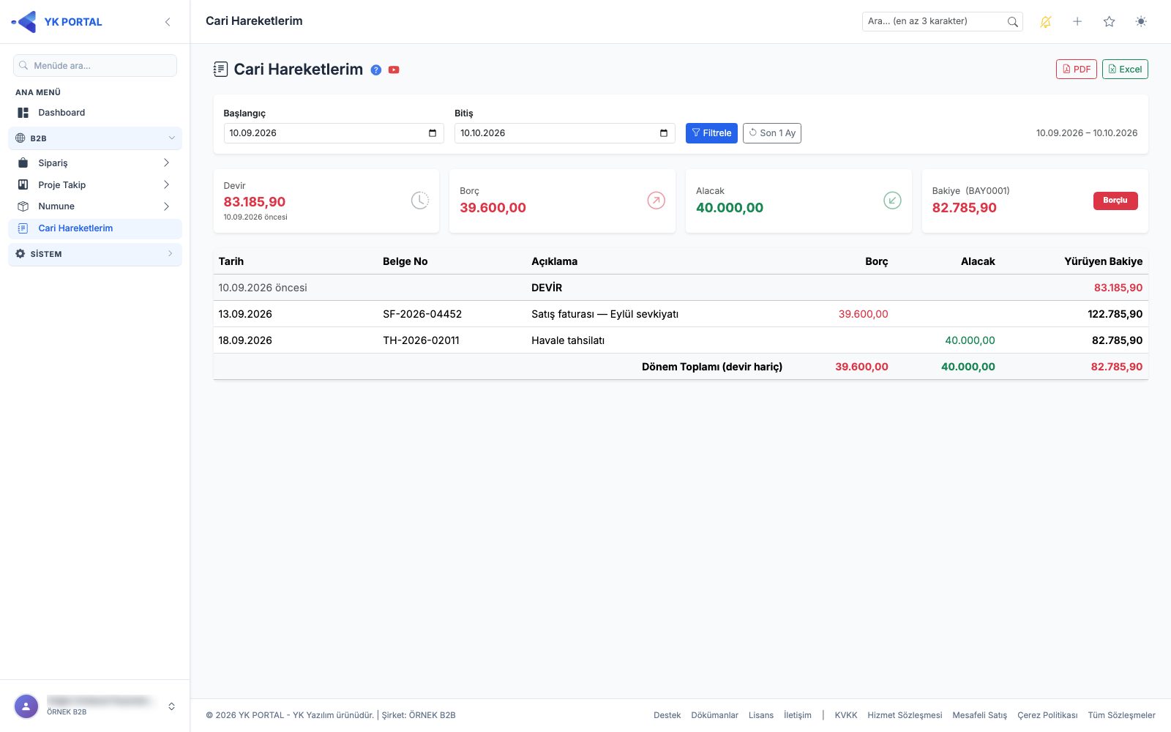
Task: Expand the Proje Takip submenu
Action: tap(95, 185)
